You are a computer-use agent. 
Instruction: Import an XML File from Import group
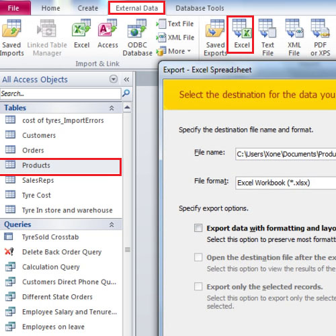(x=175, y=38)
